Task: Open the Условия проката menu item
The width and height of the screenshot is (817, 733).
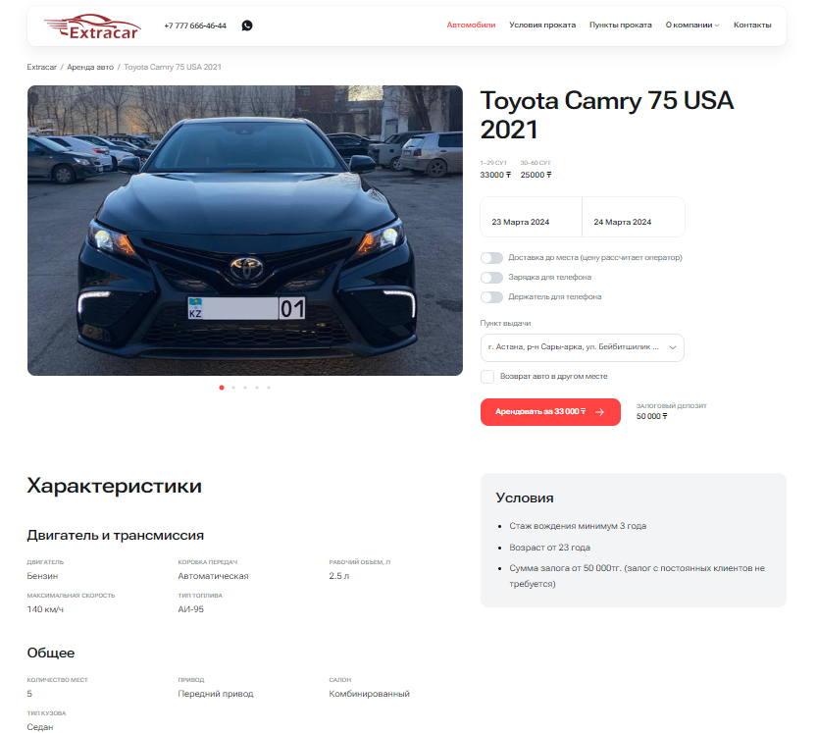Action: click(542, 26)
